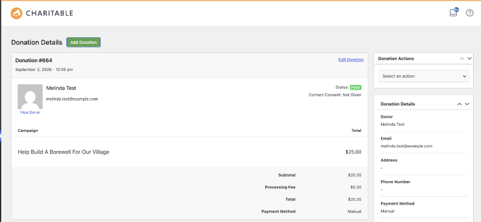The width and height of the screenshot is (481, 222).
Task: Click the Donor label in the sidebar
Action: pyautogui.click(x=386, y=117)
